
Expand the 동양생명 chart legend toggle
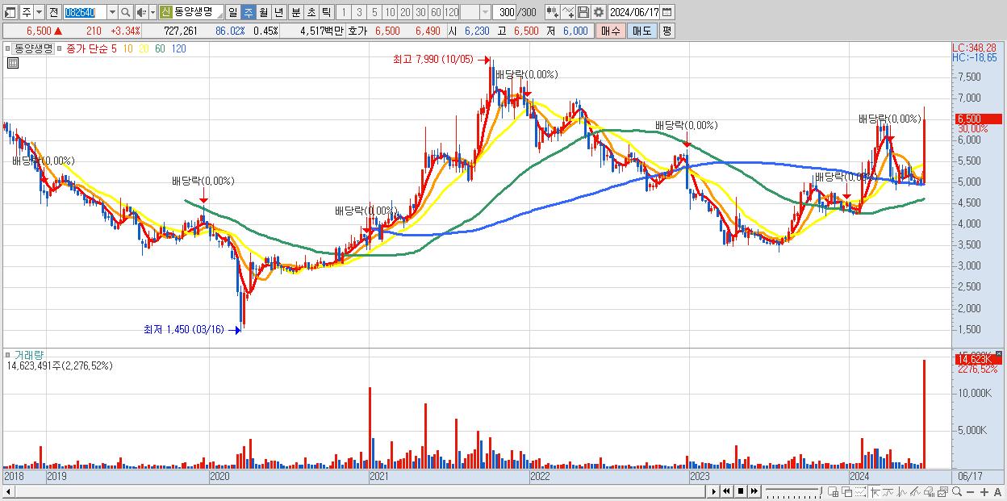(9, 48)
